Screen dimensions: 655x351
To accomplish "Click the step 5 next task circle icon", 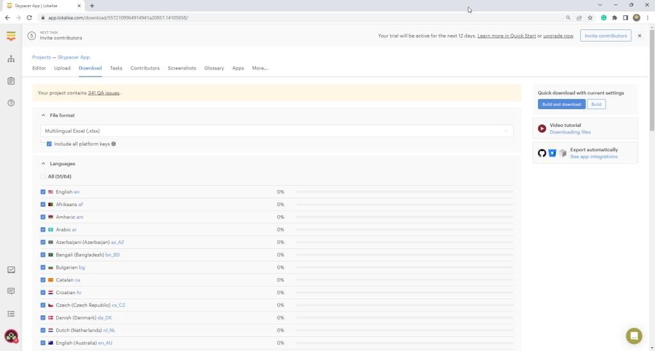I will (31, 36).
